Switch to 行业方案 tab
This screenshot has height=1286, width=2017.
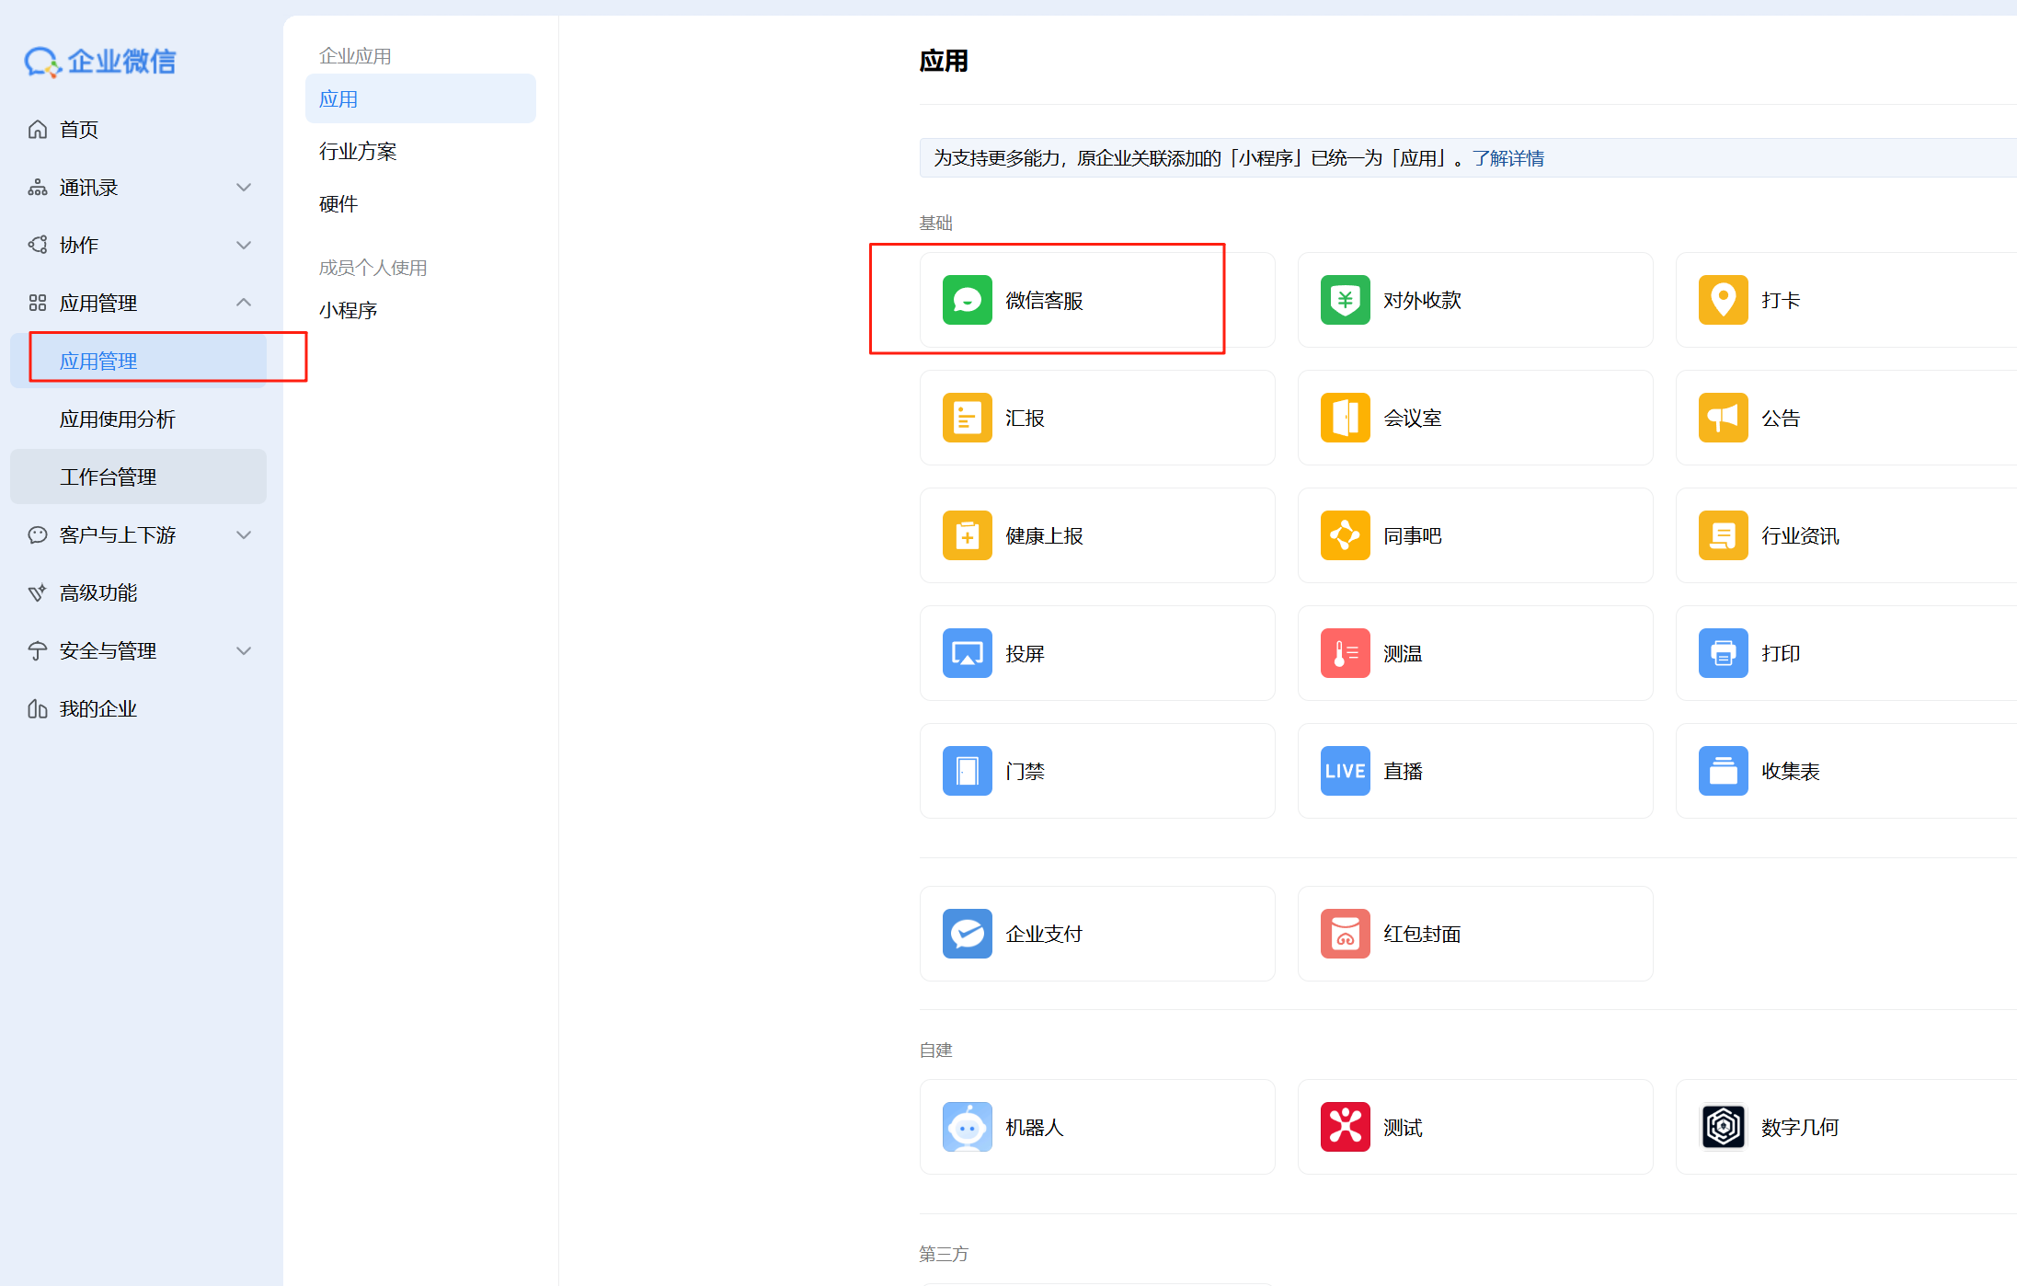pyautogui.click(x=358, y=152)
